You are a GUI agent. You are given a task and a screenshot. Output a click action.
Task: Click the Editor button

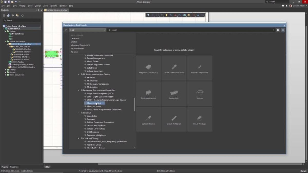point(47,167)
